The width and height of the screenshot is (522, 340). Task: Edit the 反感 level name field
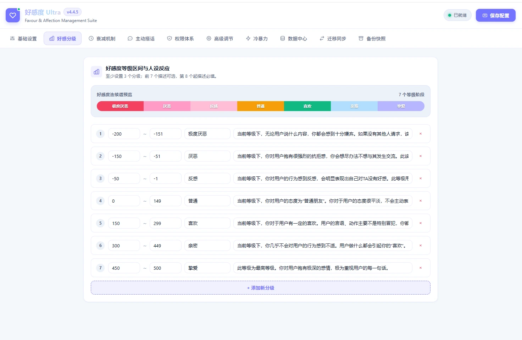point(207,179)
